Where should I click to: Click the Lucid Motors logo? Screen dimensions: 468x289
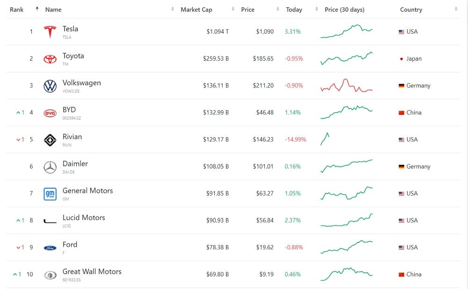tap(50, 221)
